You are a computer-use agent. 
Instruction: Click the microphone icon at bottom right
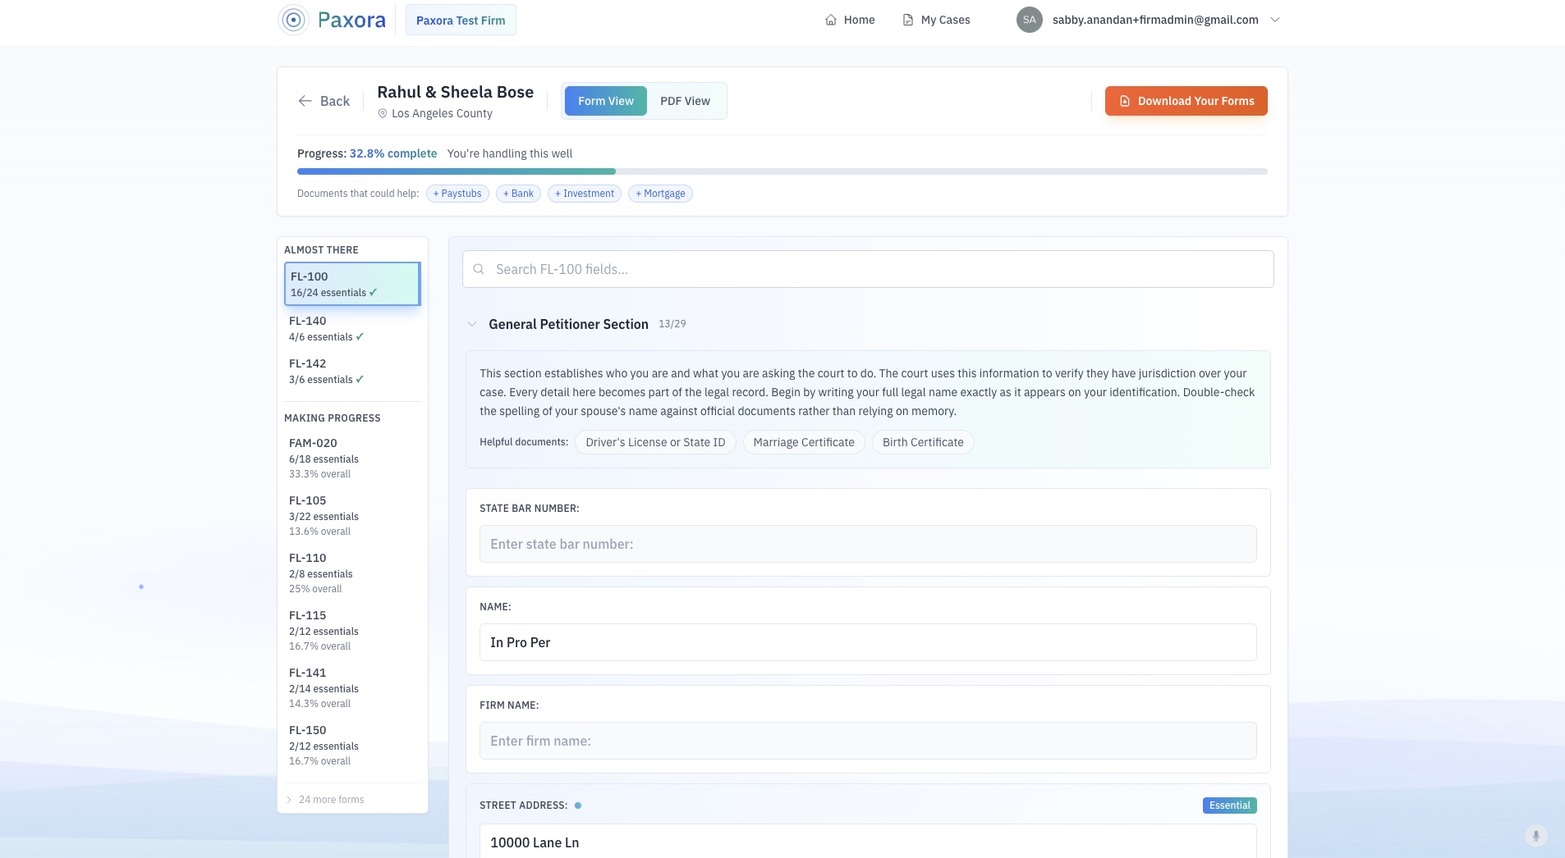click(x=1535, y=835)
